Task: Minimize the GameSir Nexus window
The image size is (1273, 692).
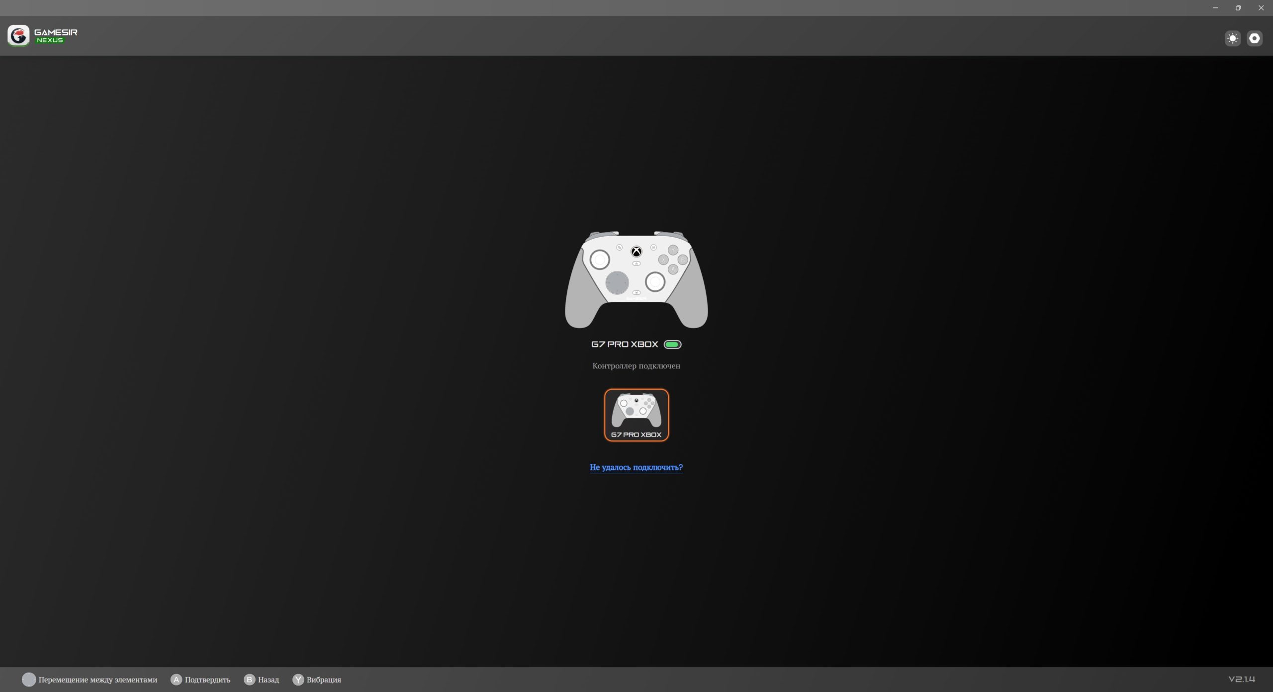Action: pyautogui.click(x=1215, y=8)
